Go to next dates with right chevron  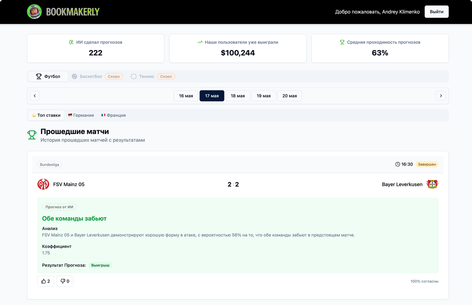(x=441, y=96)
